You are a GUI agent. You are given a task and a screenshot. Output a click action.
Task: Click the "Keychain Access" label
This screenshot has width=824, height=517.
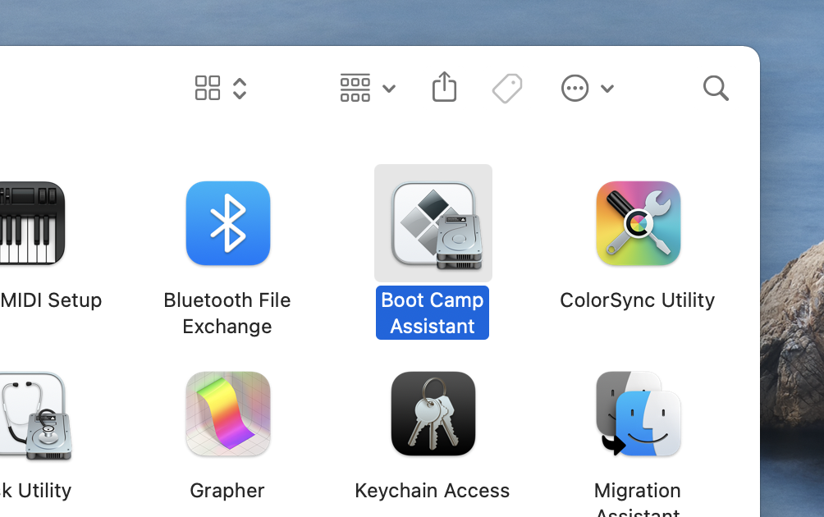tap(433, 490)
